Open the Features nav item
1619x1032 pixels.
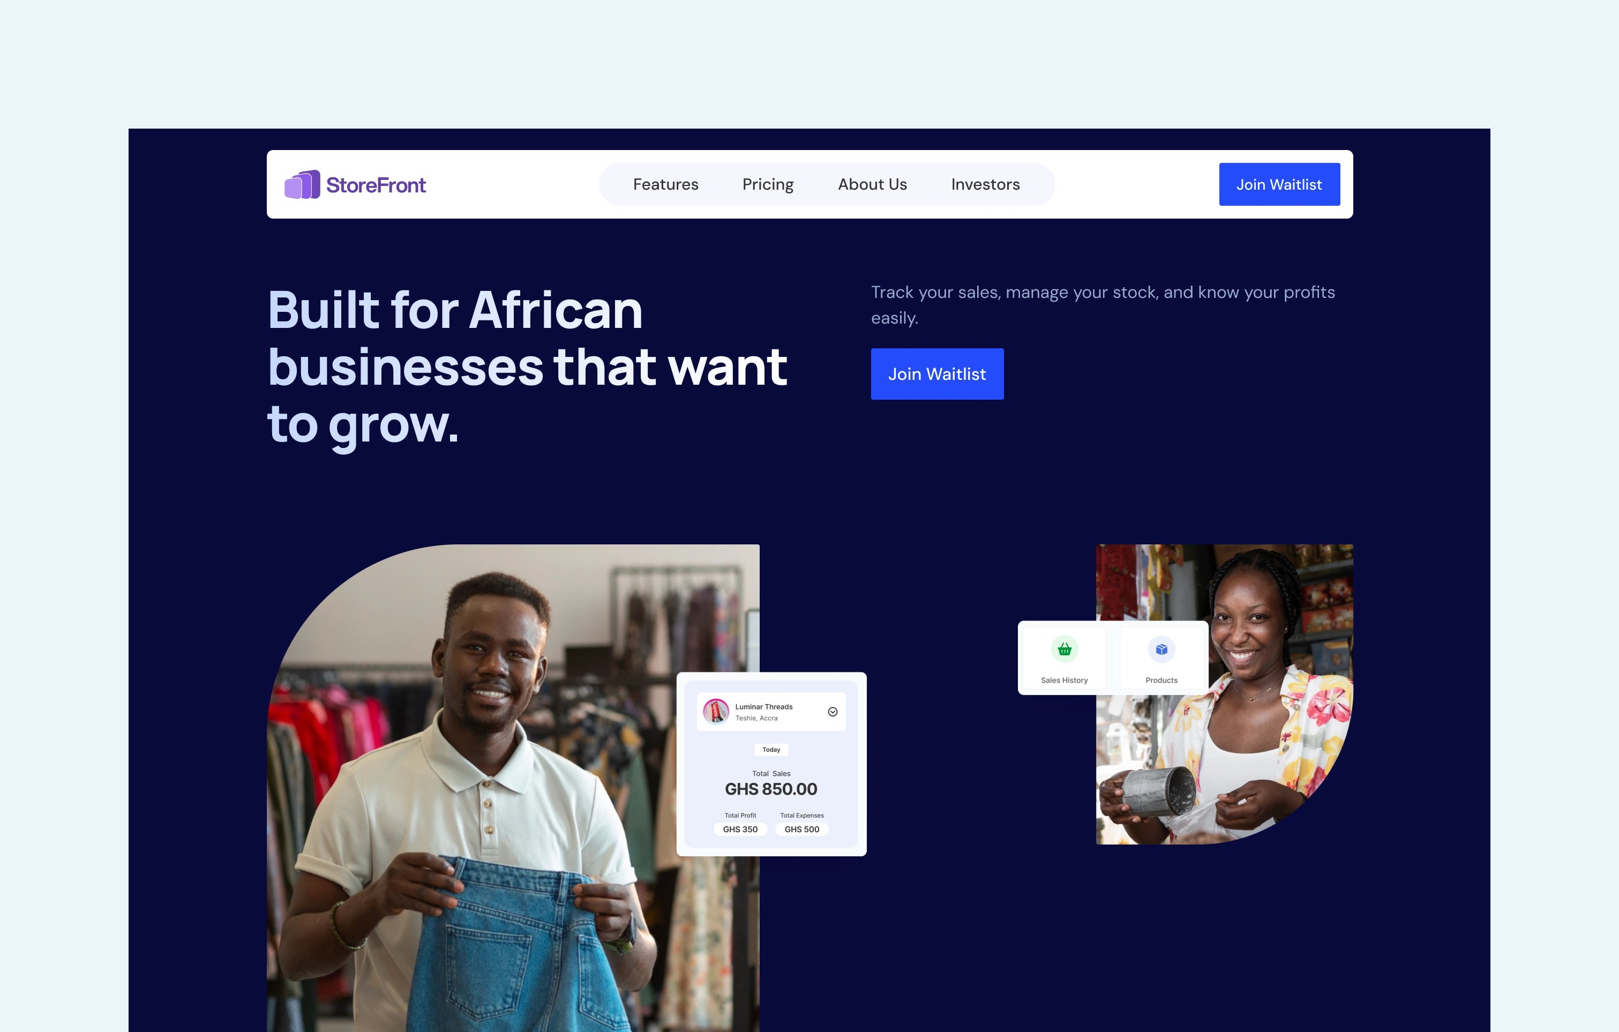click(x=665, y=184)
